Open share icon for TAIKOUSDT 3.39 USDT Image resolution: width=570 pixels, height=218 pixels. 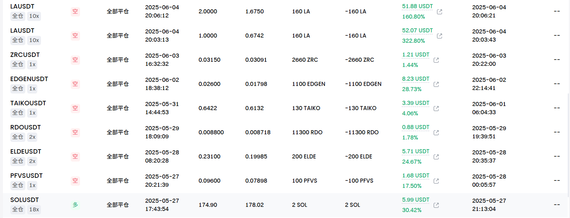coord(436,109)
